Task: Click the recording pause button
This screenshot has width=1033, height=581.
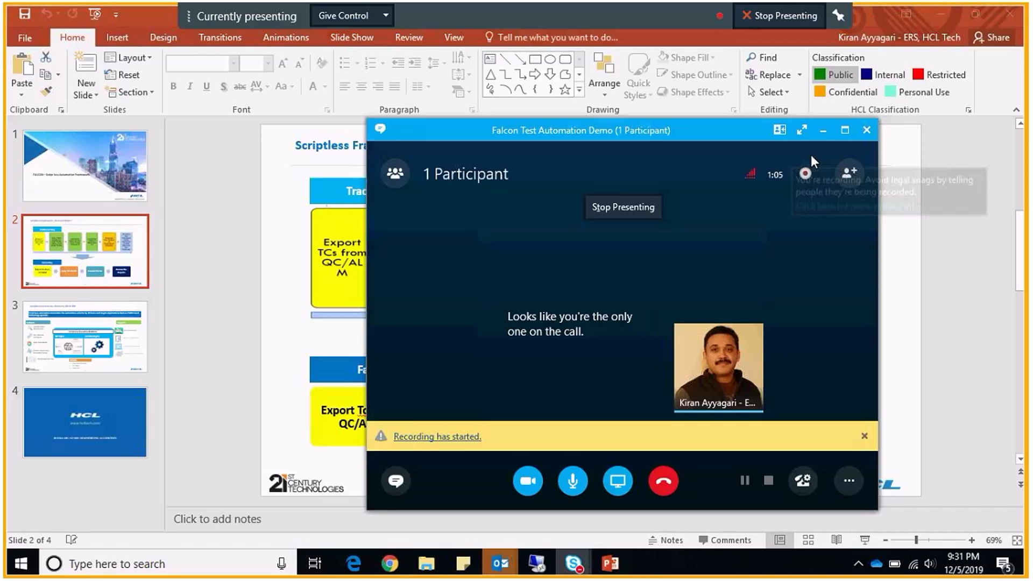Action: coord(744,481)
